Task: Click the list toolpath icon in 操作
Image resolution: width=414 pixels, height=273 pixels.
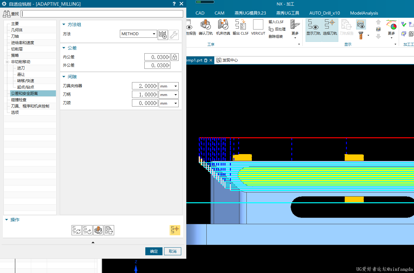Action: 109,230
